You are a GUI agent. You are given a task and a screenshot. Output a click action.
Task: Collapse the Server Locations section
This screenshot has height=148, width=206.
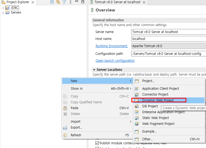click(94, 70)
